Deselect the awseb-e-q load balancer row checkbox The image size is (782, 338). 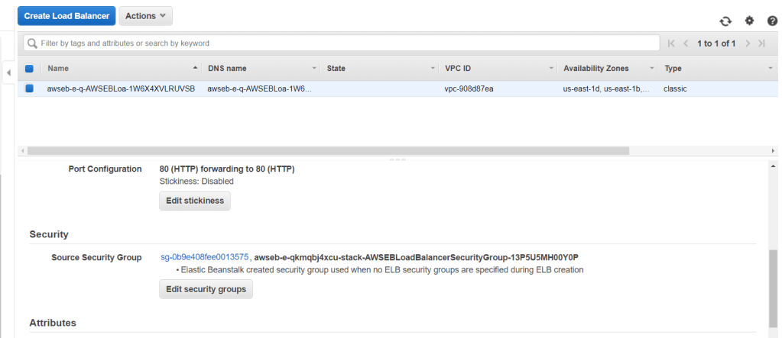click(x=29, y=89)
